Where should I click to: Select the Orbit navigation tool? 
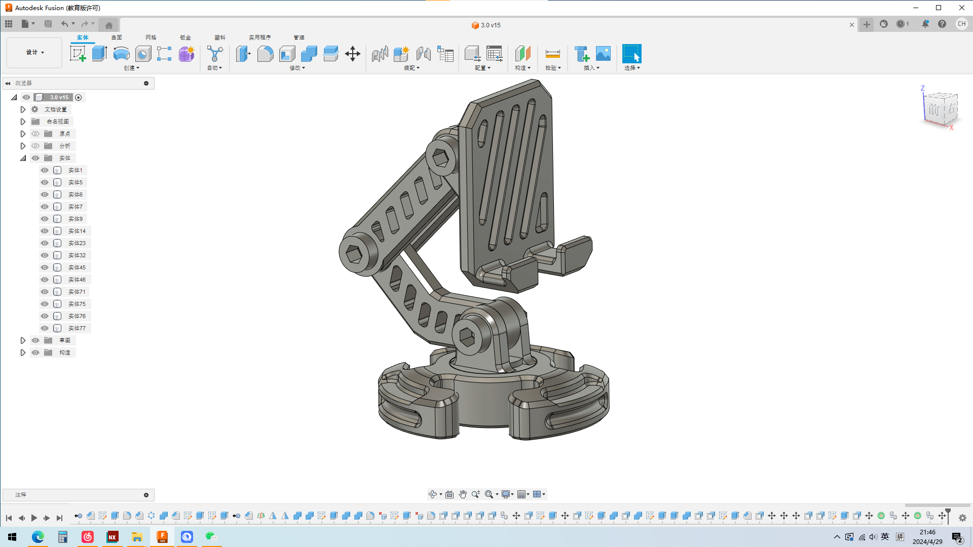click(432, 494)
